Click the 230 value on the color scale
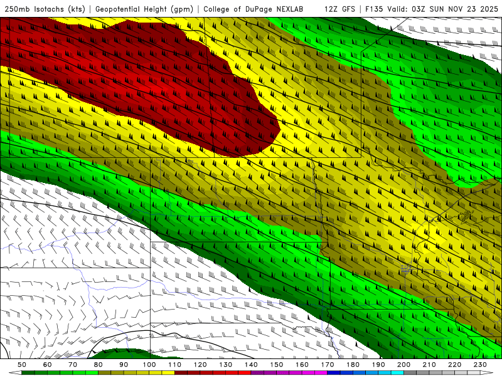This screenshot has height=376, width=502. point(480,365)
